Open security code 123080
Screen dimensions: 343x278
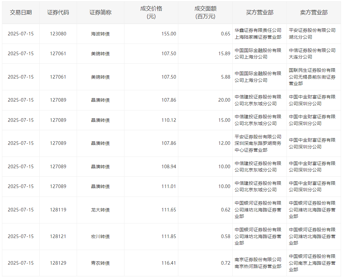coord(58,34)
